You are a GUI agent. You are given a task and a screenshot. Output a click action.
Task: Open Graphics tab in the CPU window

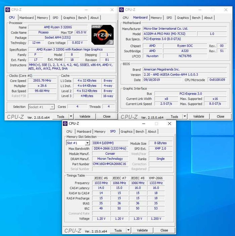(69, 18)
